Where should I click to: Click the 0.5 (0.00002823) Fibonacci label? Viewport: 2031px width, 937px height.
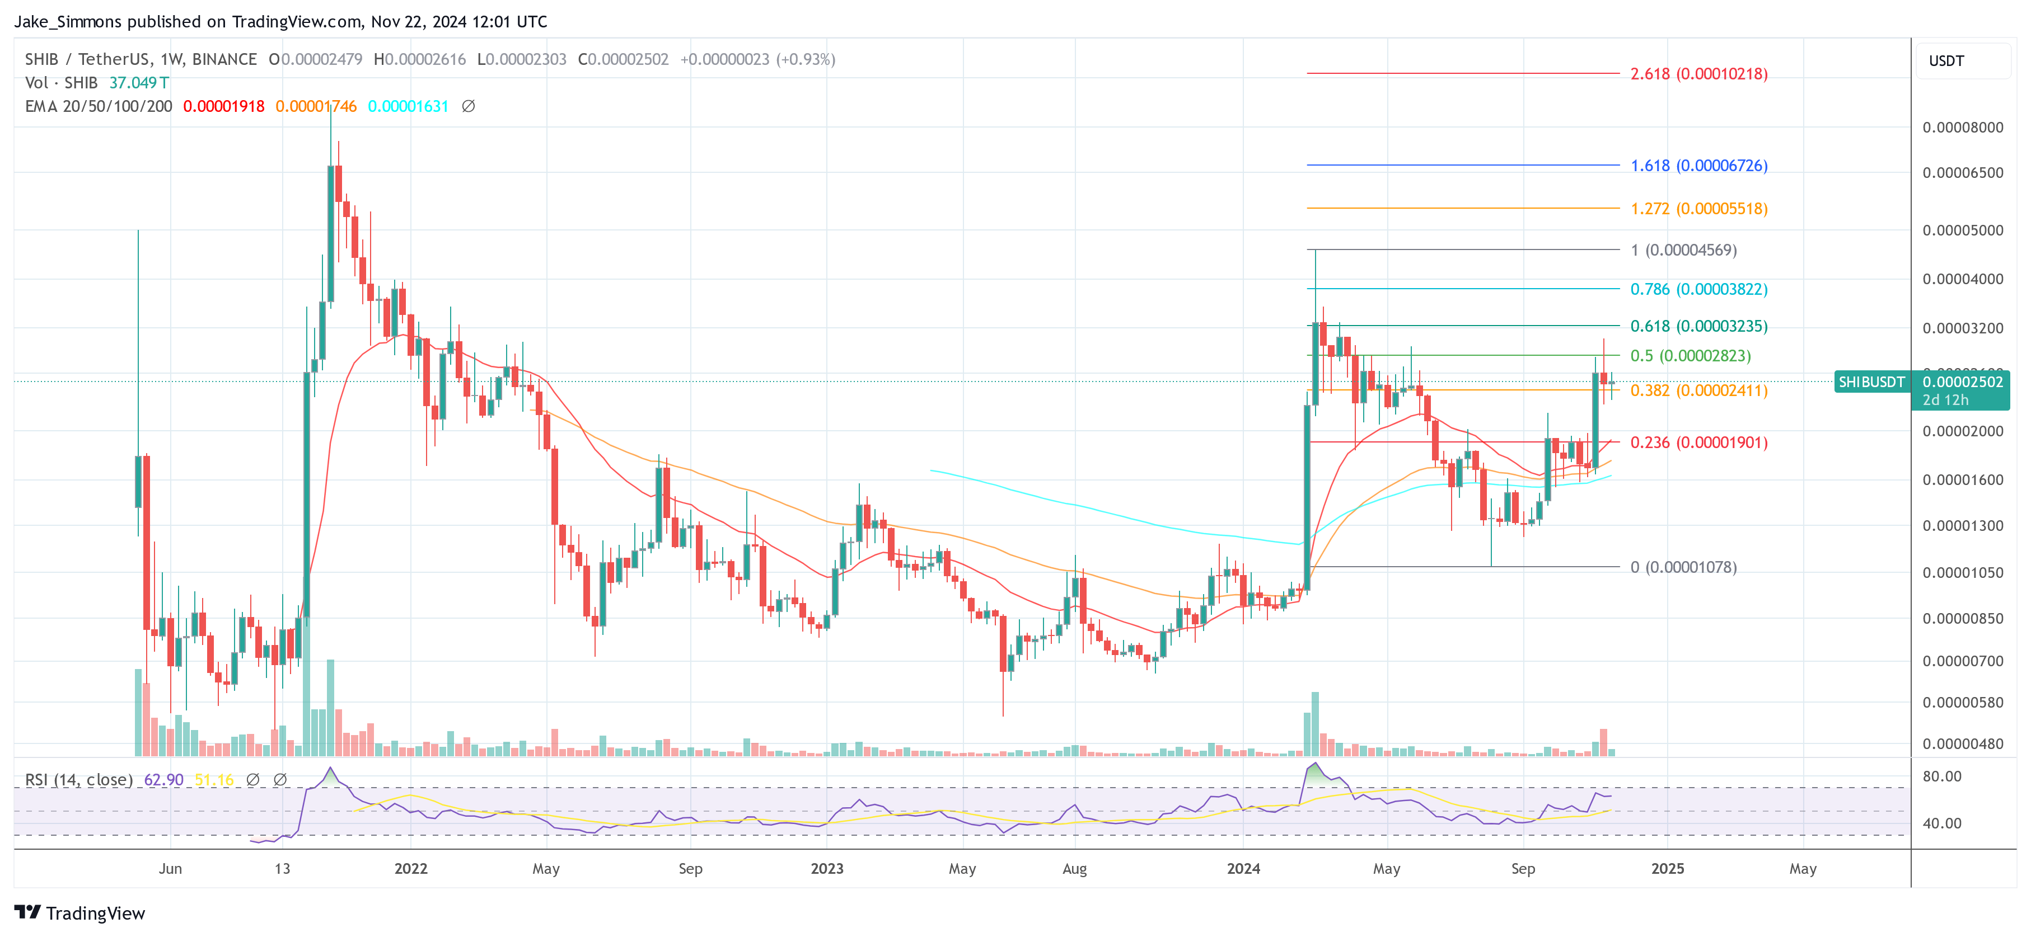(x=1691, y=355)
